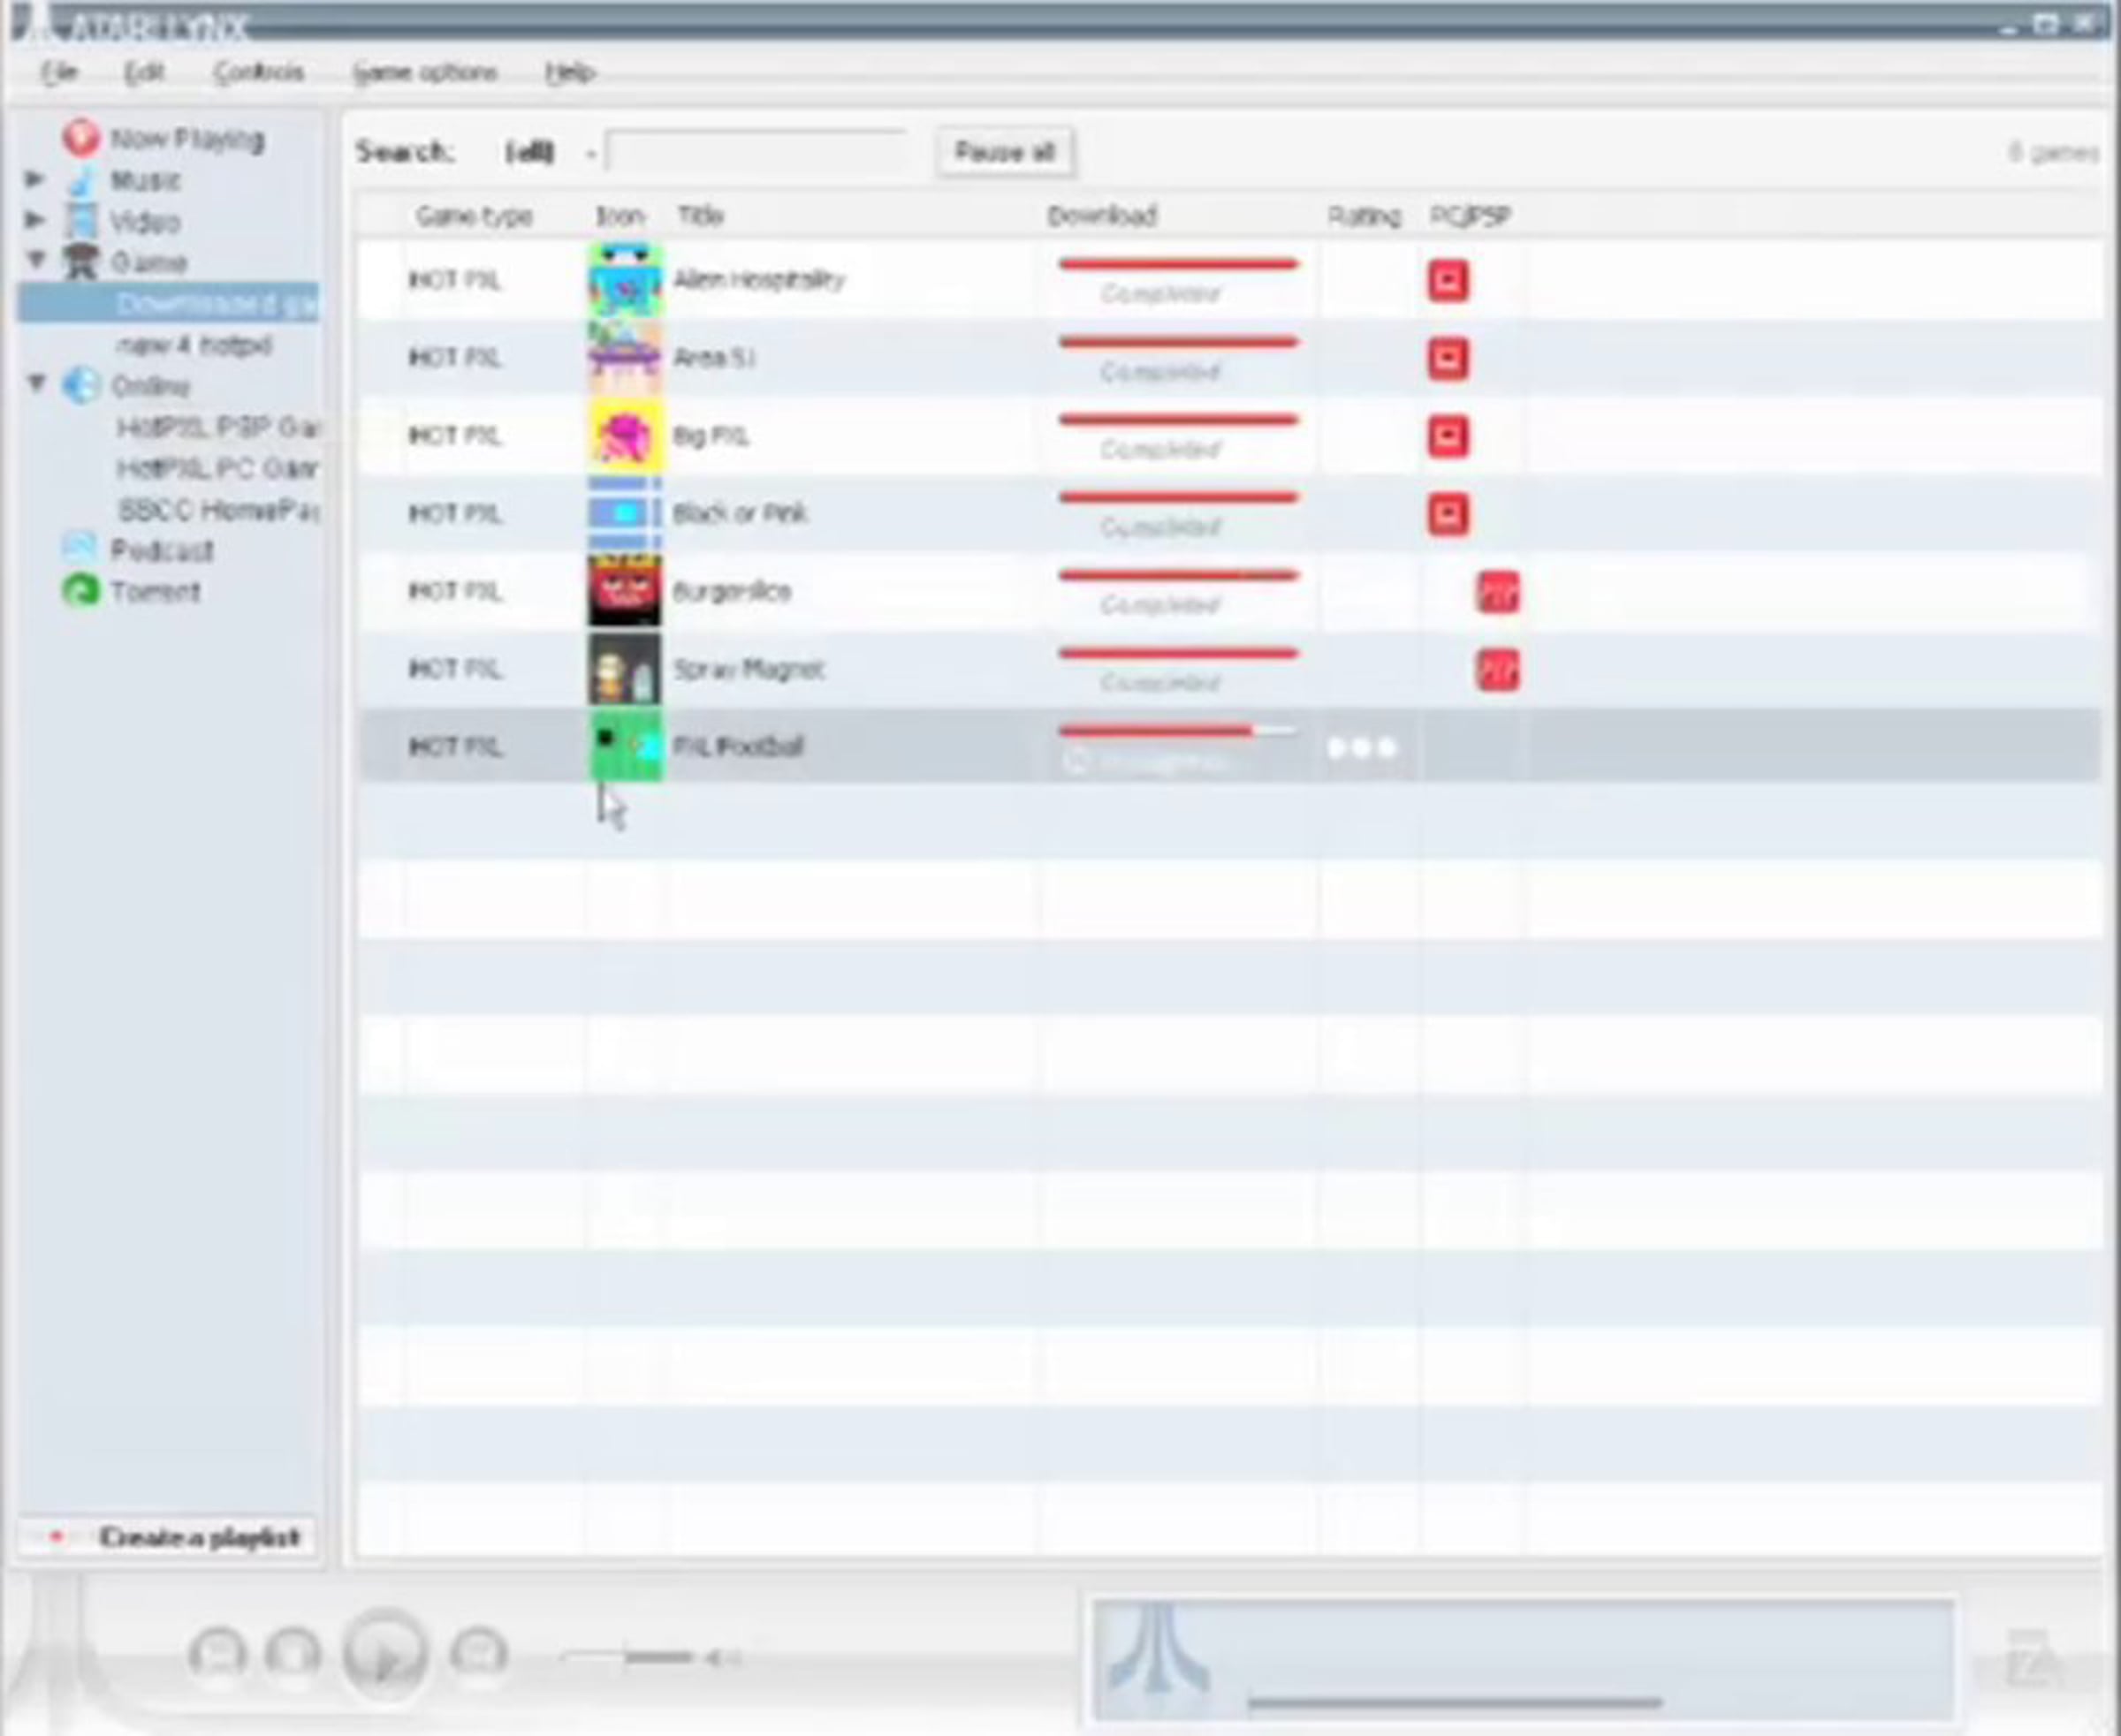Select the Black or Pink title text
2121x1736 pixels.
click(741, 513)
